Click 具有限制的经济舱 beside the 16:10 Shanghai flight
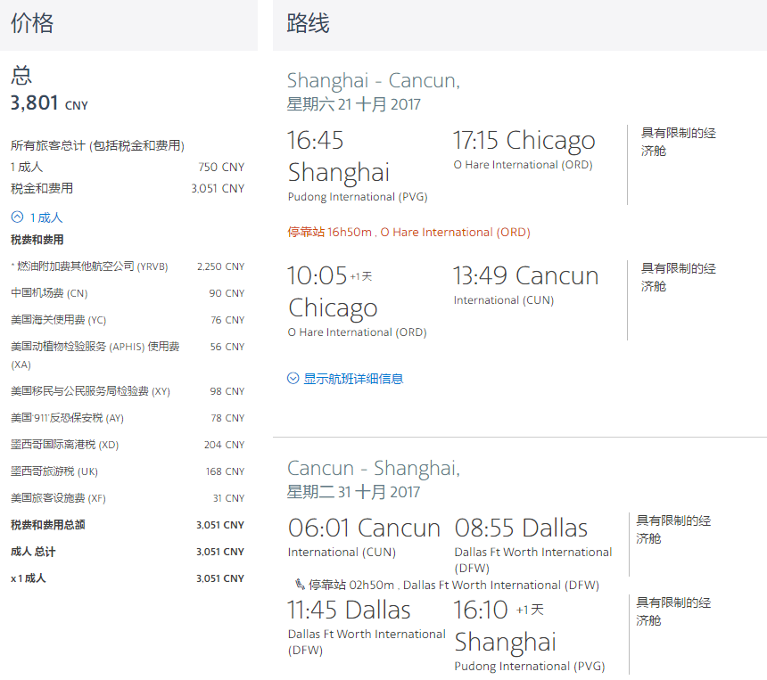Viewport: 767px width, 680px height. (673, 611)
